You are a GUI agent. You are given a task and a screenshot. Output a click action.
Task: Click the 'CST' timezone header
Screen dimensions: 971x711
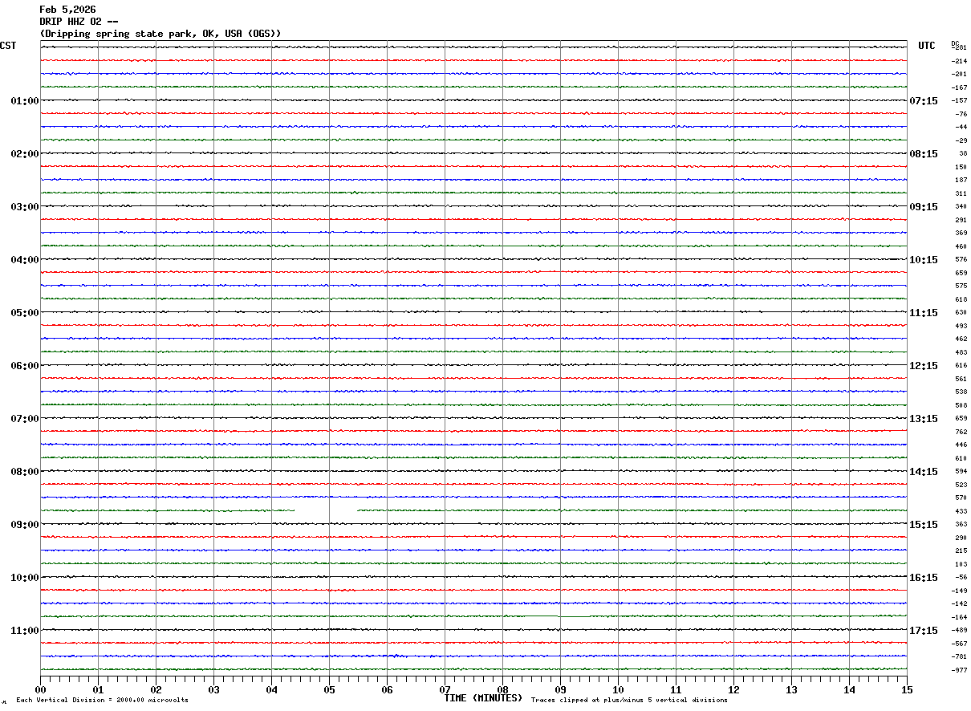pyautogui.click(x=8, y=46)
